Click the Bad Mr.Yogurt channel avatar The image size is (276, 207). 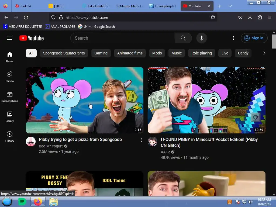click(x=31, y=142)
